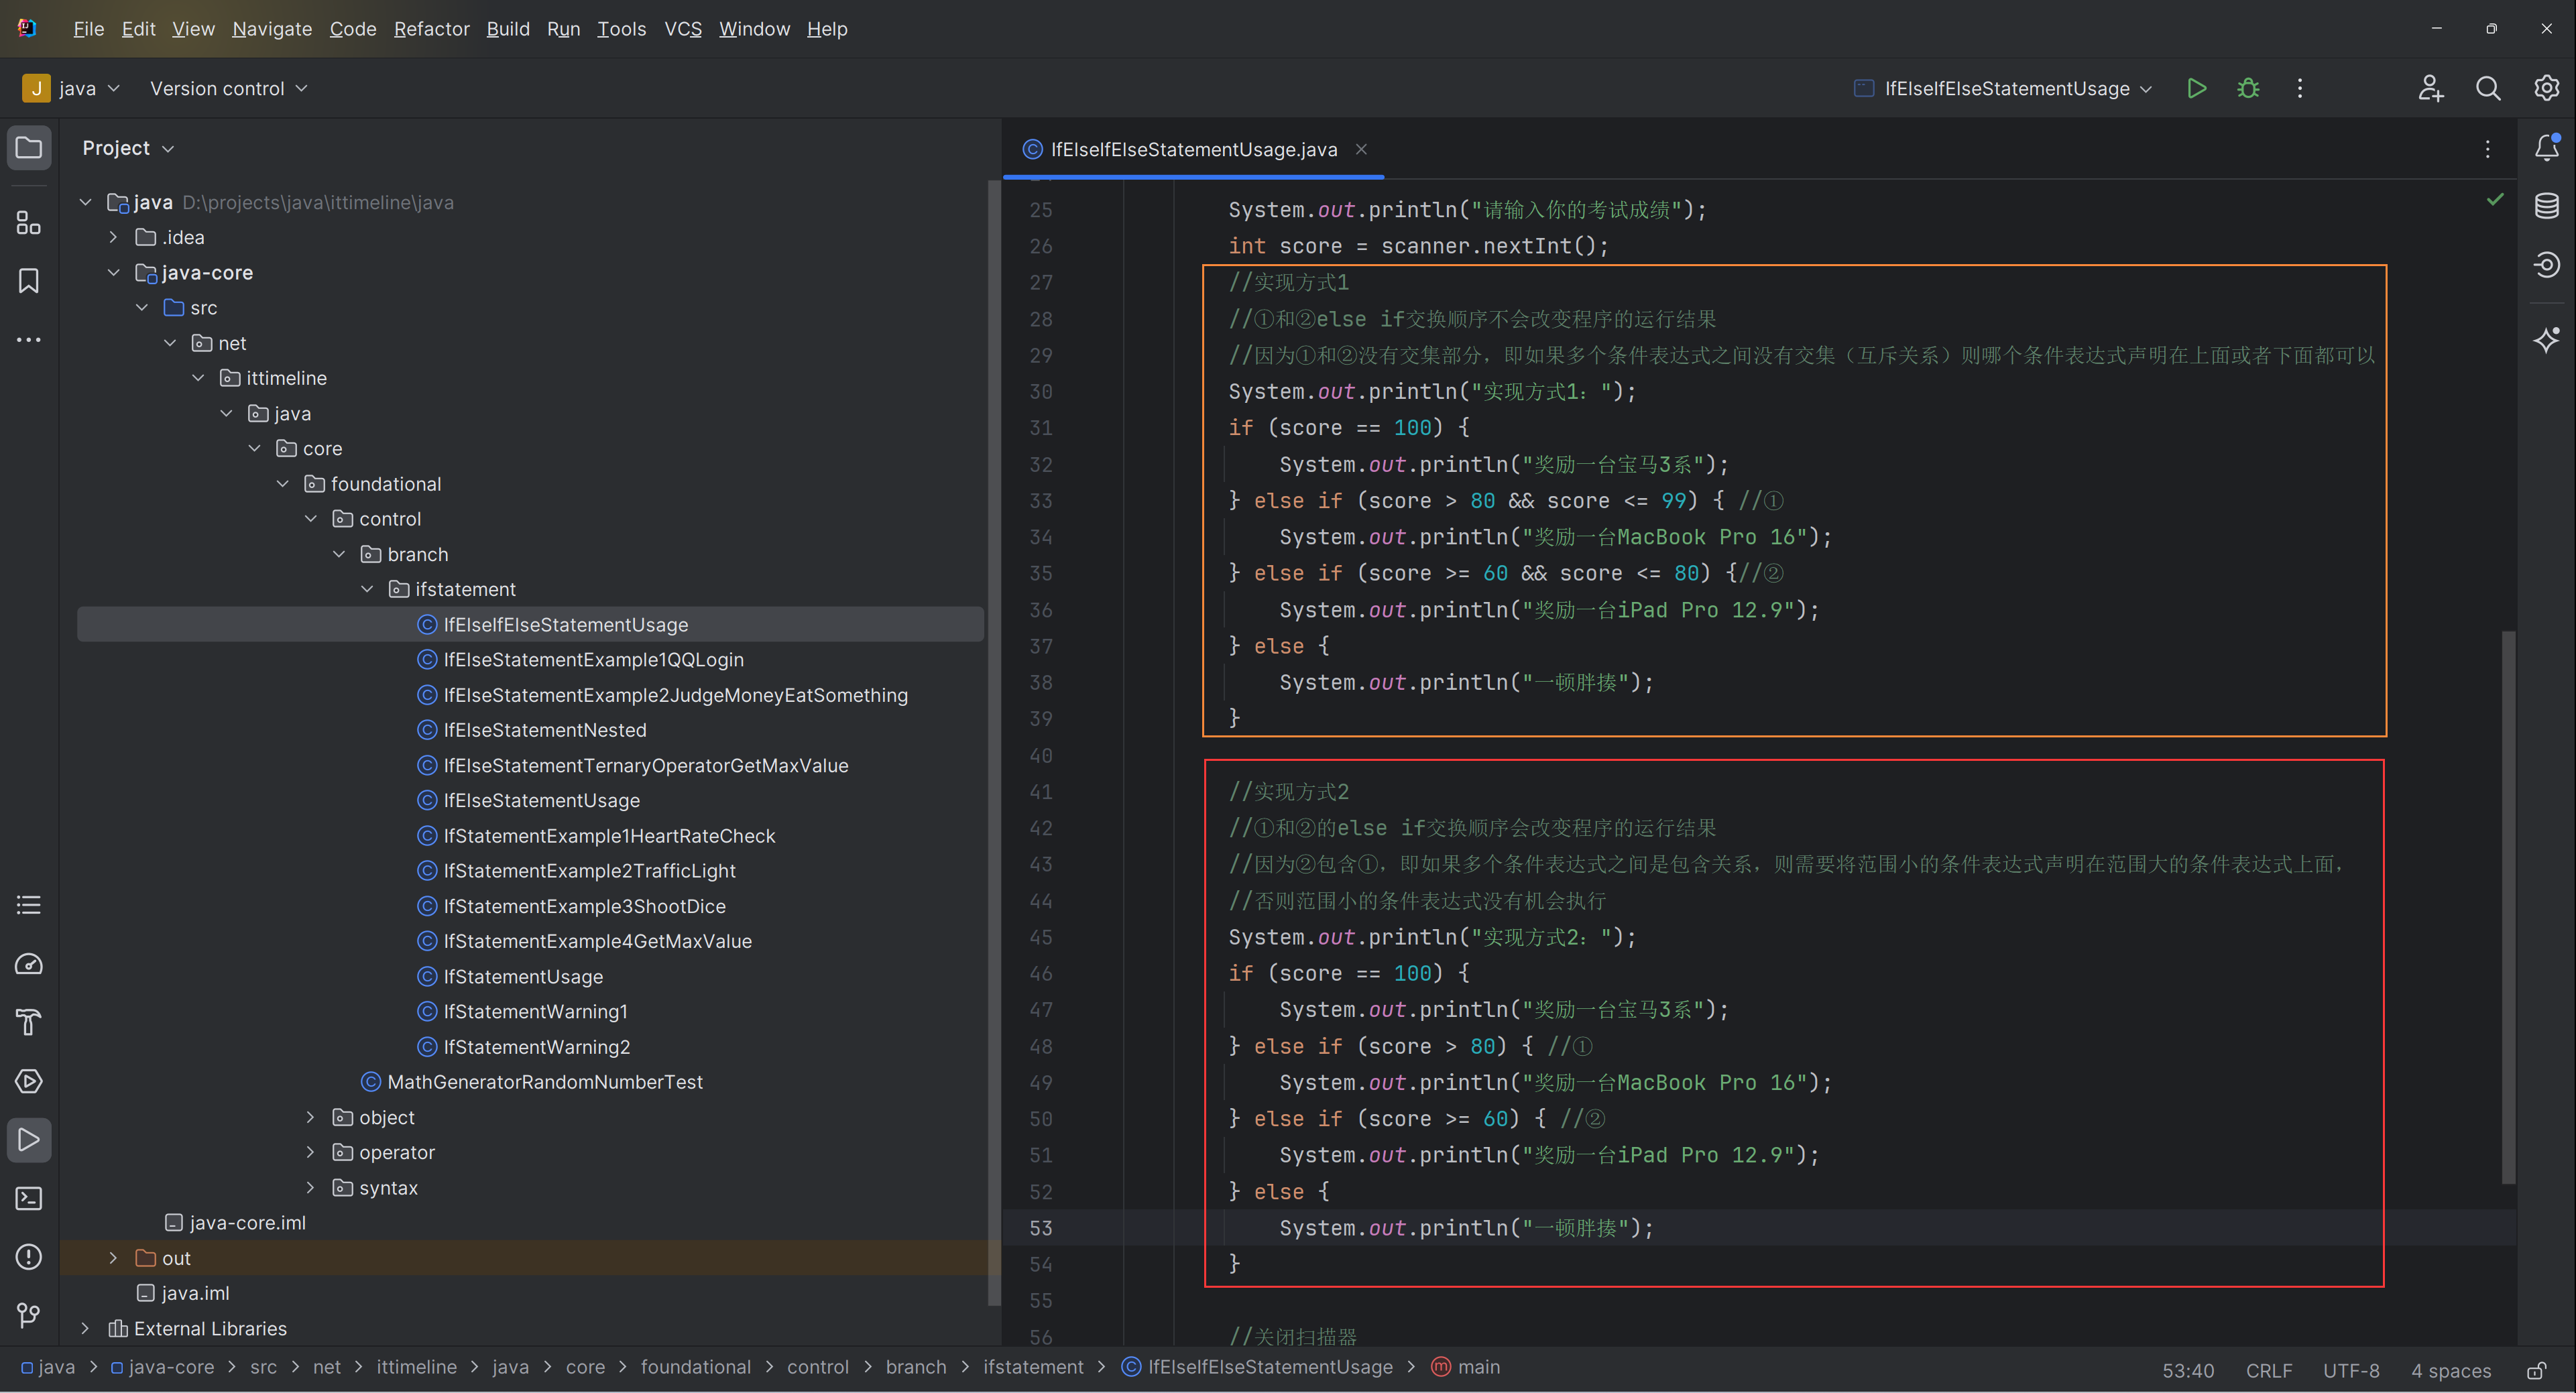This screenshot has height=1393, width=2576.
Task: Open the Version control dropdown
Action: (x=229, y=88)
